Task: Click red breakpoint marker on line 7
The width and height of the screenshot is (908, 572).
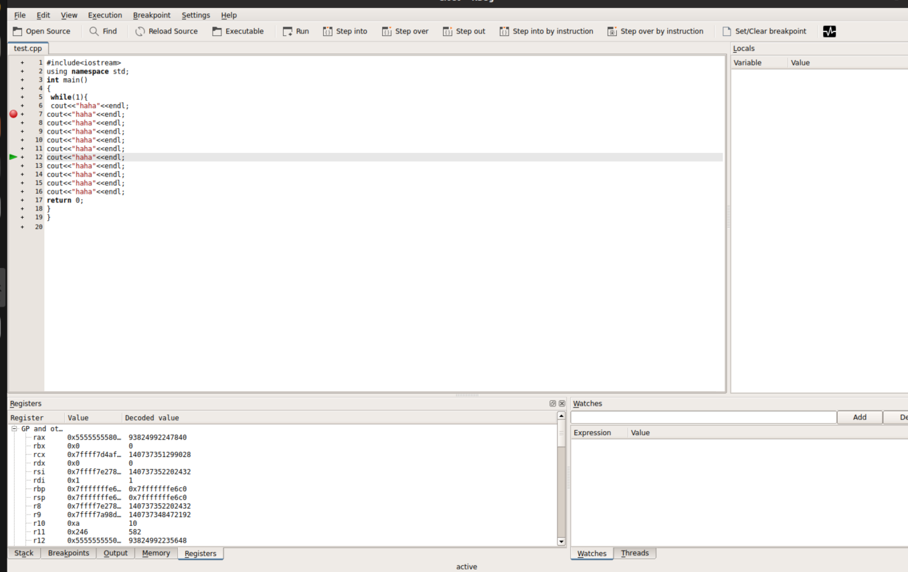Action: [13, 114]
